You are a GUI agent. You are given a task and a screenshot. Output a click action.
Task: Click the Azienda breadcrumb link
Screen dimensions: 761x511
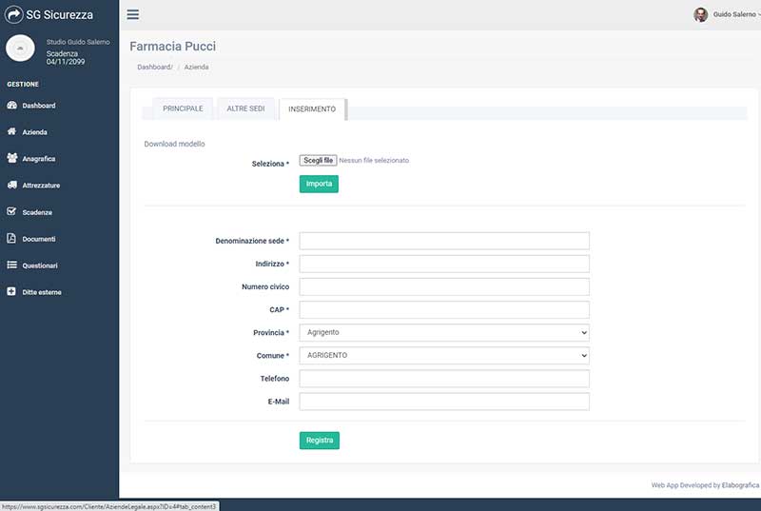tap(197, 67)
